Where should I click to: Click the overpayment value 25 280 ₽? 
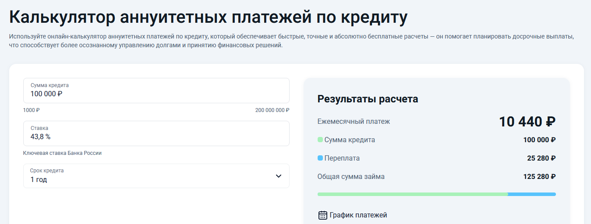click(x=541, y=158)
